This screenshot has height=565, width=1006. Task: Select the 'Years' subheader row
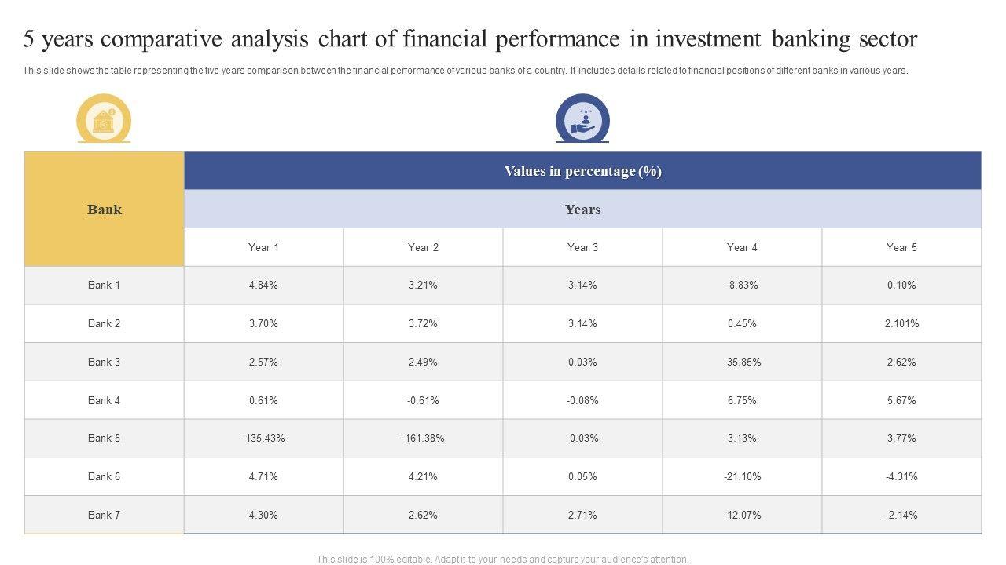pyautogui.click(x=582, y=210)
